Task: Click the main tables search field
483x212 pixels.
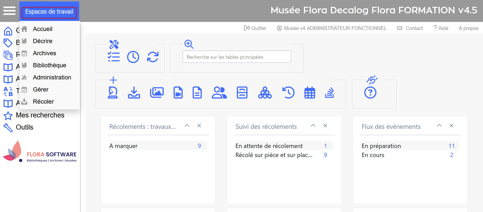Action: click(236, 57)
